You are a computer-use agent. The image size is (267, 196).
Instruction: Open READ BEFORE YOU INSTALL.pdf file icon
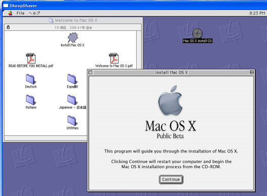[31, 58]
